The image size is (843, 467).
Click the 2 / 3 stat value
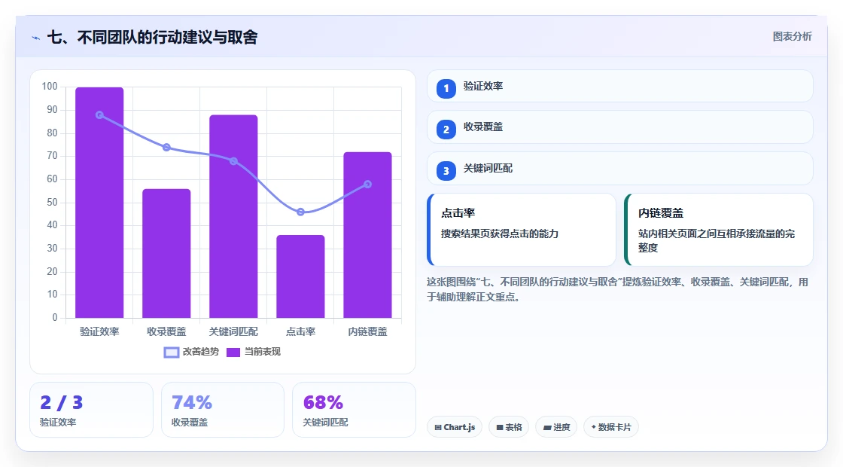(61, 402)
